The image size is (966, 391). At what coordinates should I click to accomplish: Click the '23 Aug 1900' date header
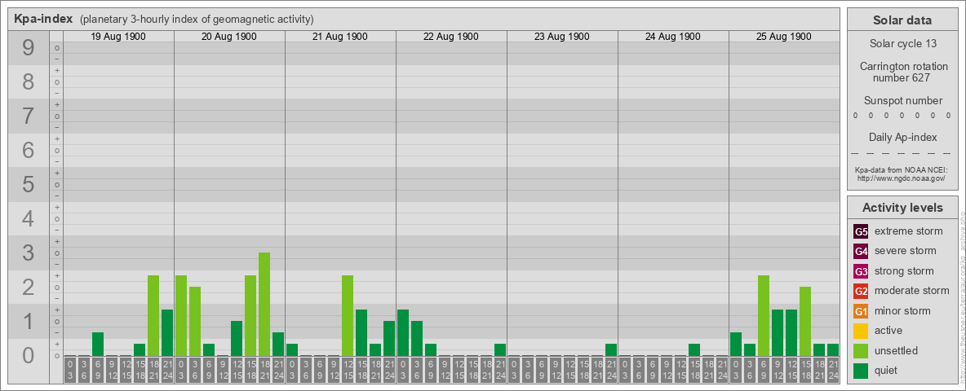[x=562, y=37]
